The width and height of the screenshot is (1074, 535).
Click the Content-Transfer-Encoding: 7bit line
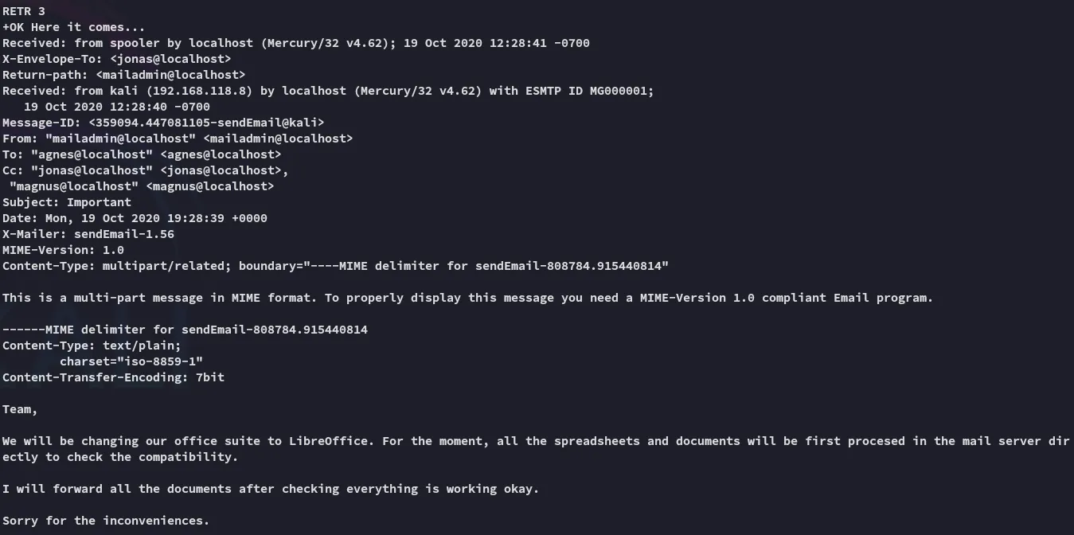(x=113, y=377)
